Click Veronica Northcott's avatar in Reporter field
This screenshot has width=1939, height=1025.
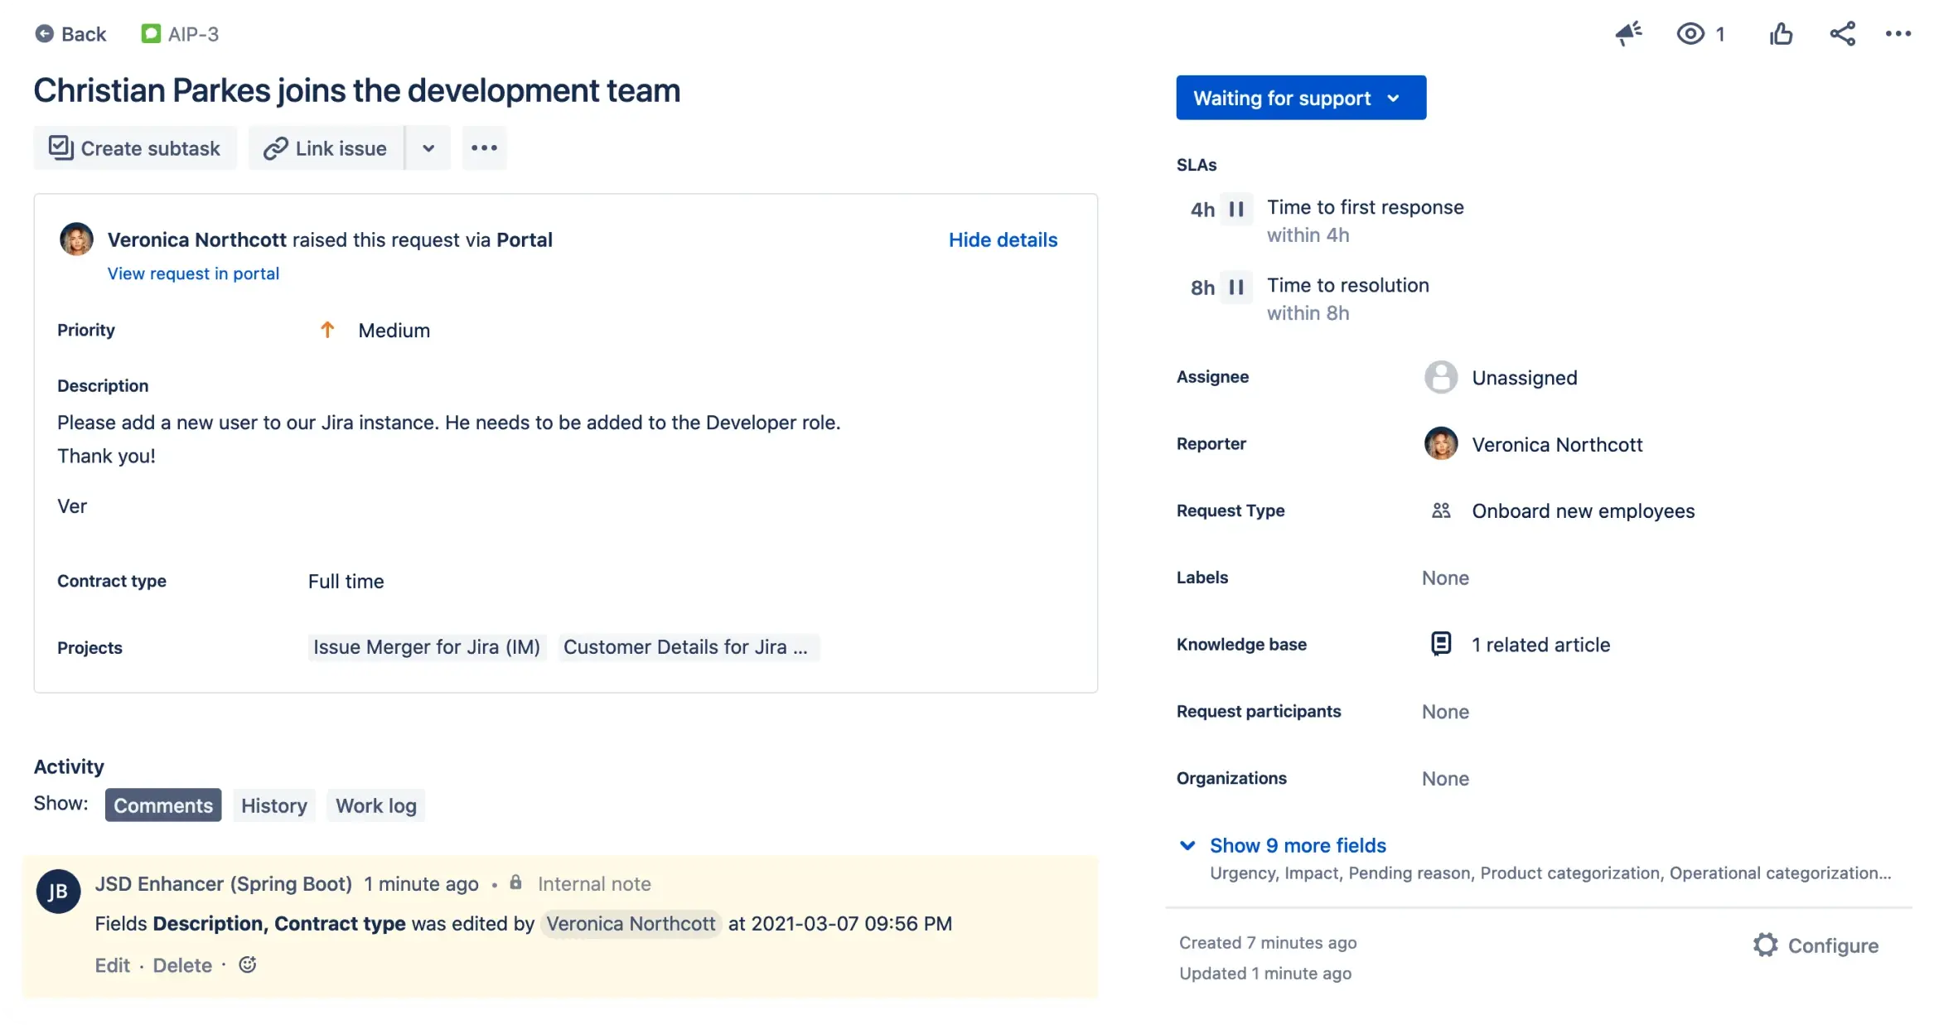[1441, 444]
